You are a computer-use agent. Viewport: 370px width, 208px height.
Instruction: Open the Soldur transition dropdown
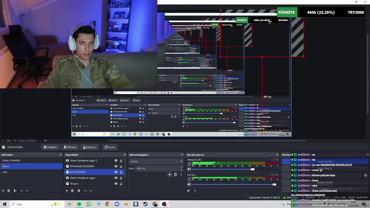(156, 161)
